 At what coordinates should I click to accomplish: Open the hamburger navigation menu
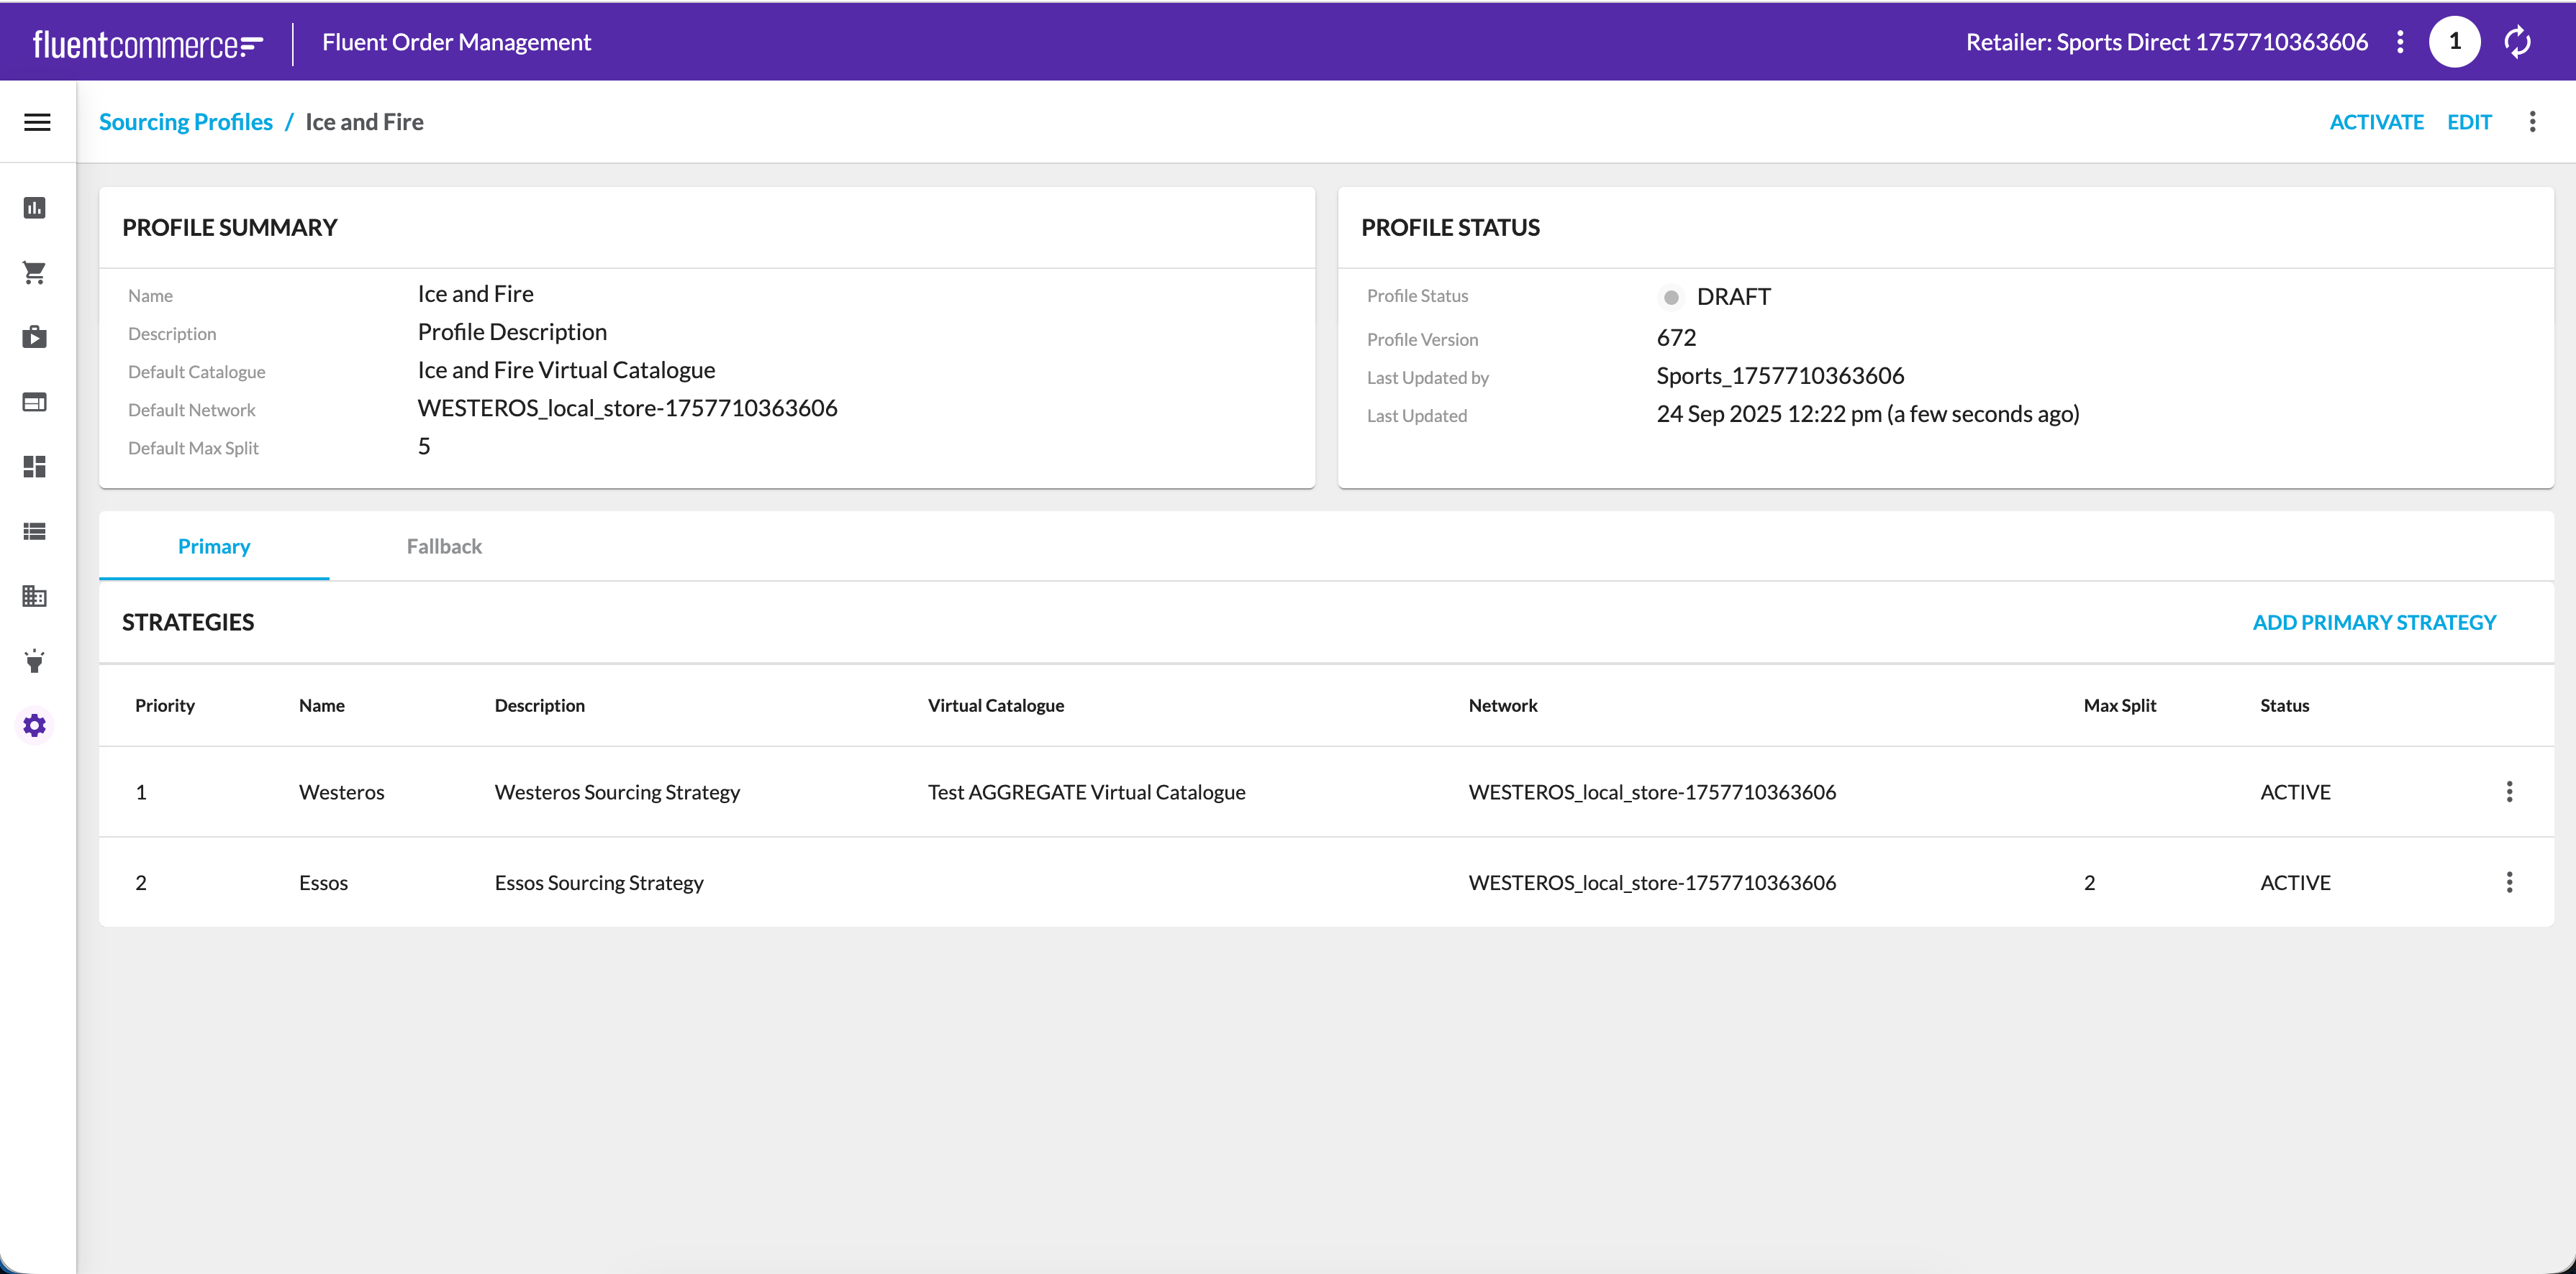pyautogui.click(x=37, y=122)
